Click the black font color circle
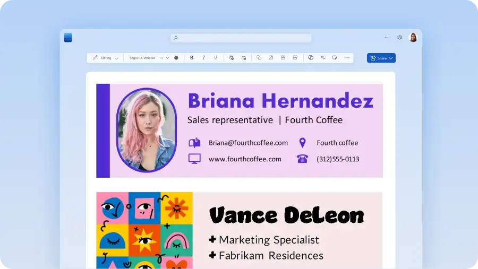478x269 pixels. [176, 58]
